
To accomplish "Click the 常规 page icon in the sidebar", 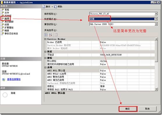I will coord(2,10).
